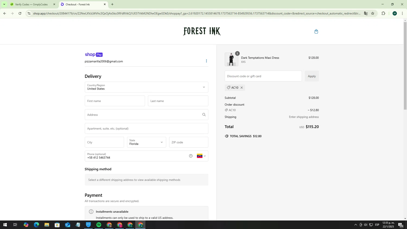Open the Chrome profile avatar
Viewport: 407px width, 229px height.
(x=395, y=13)
